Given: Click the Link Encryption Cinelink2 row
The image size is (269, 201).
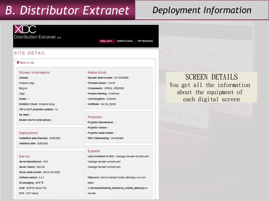Looking at the screenshot, I should coord(102,99).
